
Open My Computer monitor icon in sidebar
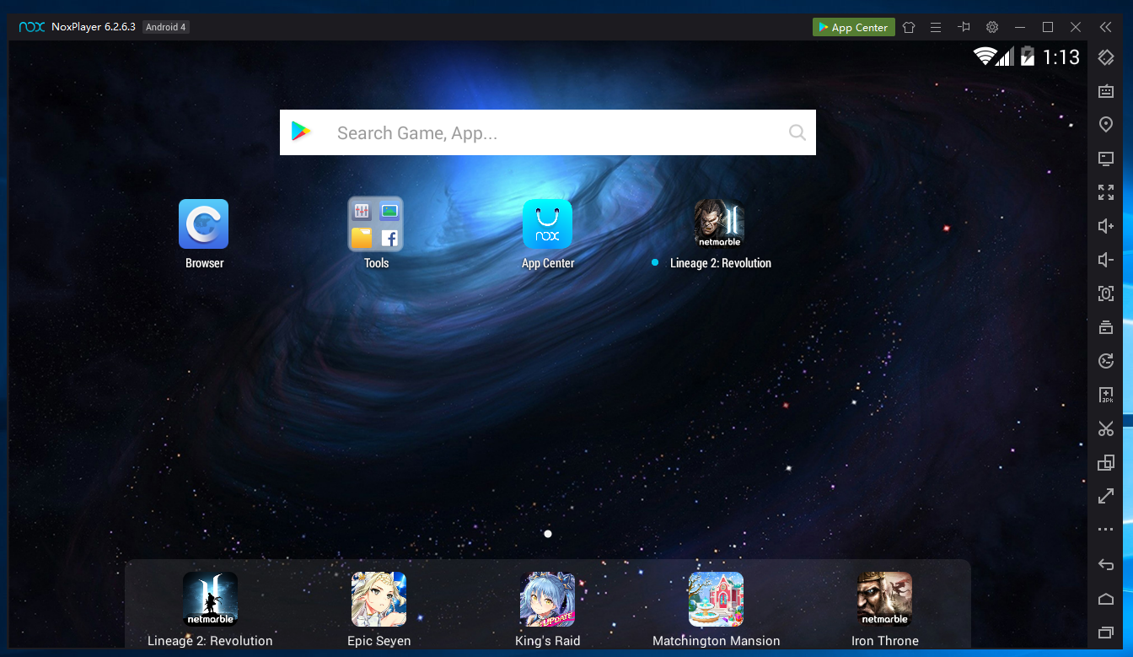[x=1106, y=159]
